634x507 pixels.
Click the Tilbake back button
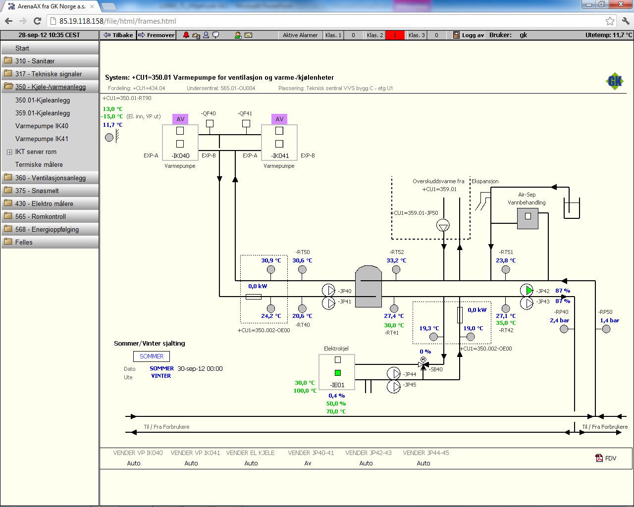(x=118, y=35)
